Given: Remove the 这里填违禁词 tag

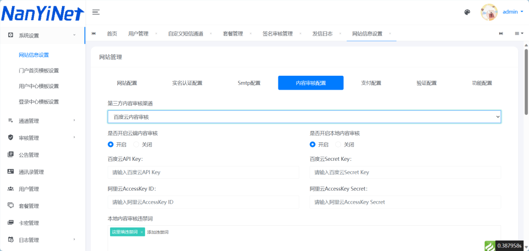Looking at the screenshot, I should click(142, 232).
